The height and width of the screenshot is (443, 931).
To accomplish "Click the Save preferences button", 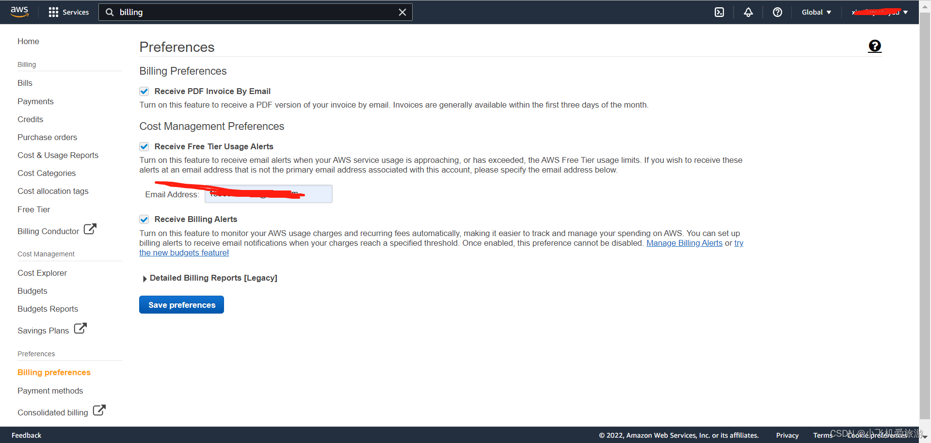I will (181, 305).
